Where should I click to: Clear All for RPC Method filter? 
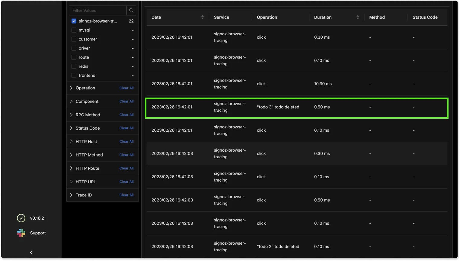126,115
